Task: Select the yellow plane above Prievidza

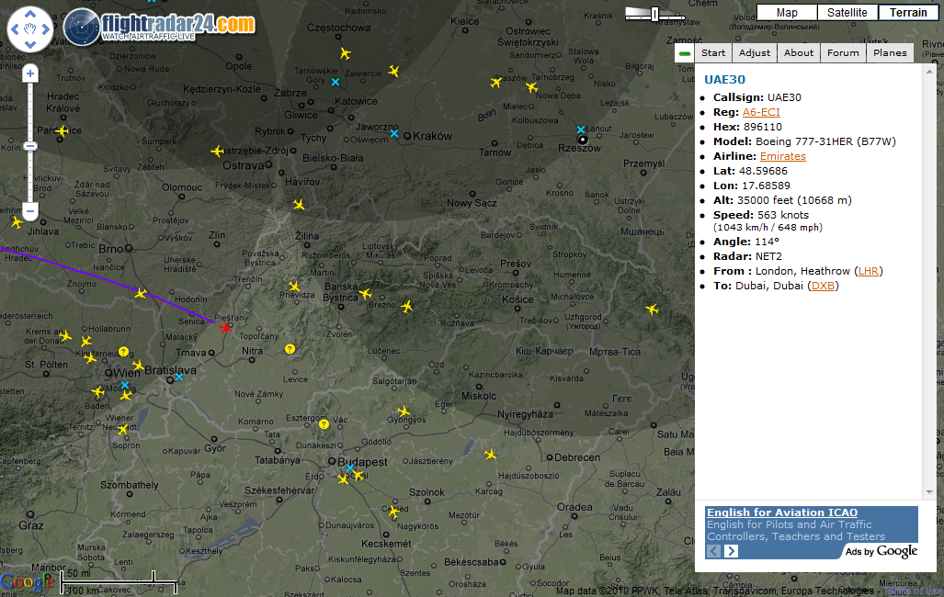Action: click(294, 286)
